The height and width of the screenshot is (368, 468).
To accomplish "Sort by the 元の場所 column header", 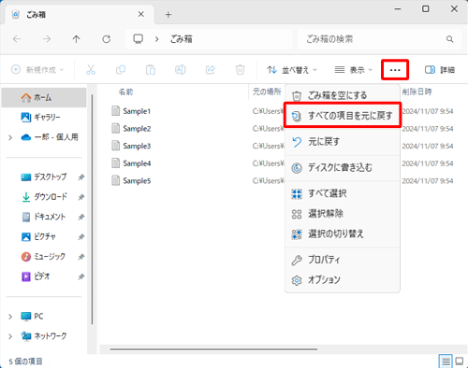I will 267,92.
